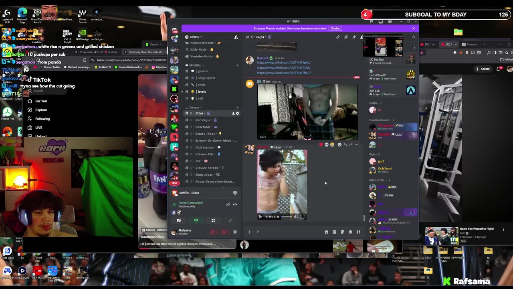Click member OnlyZenni in members list
This screenshot has height=289, width=513.
click(385, 169)
